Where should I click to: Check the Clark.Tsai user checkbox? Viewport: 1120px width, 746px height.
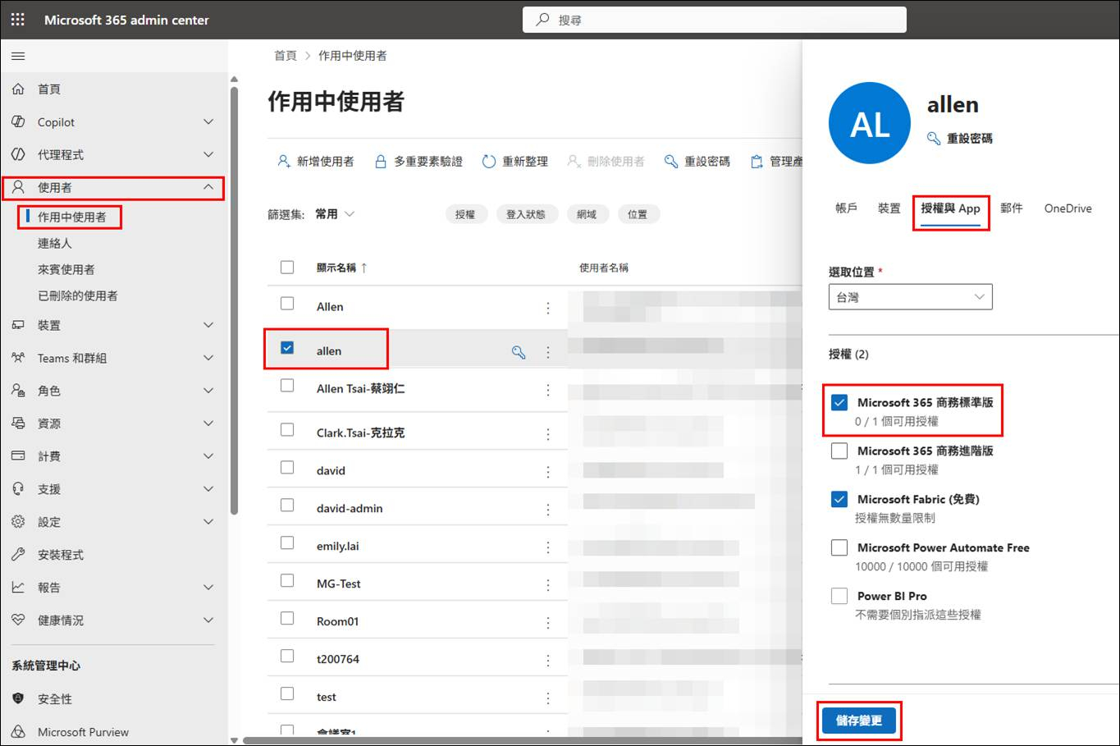pos(287,429)
